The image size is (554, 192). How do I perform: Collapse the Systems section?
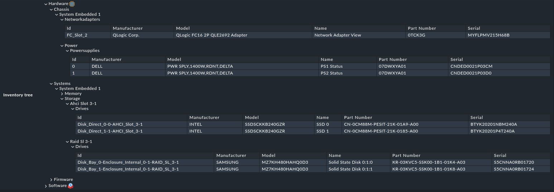tap(51, 84)
